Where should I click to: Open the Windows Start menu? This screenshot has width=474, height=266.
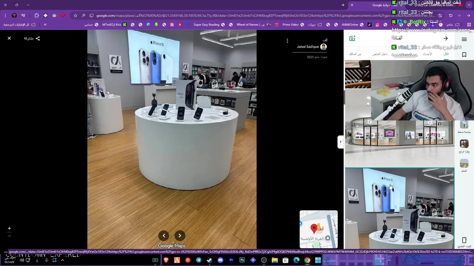tap(318, 260)
